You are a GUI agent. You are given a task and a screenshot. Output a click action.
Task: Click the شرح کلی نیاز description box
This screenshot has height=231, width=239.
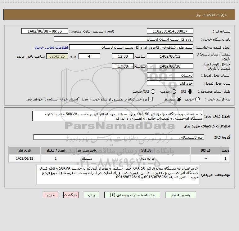pos(118,116)
